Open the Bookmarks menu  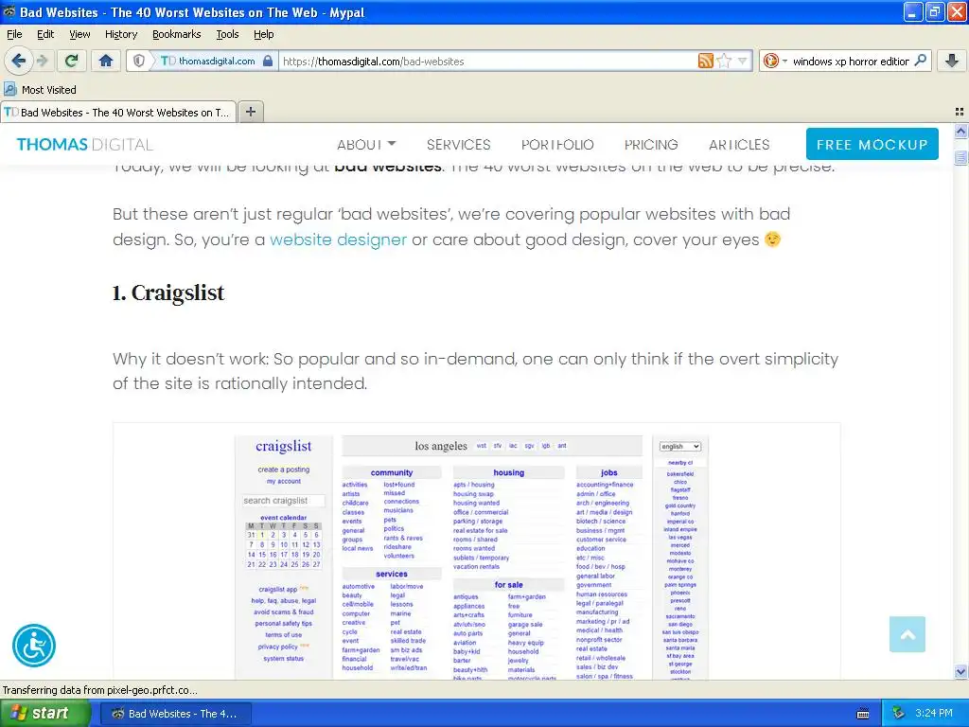pyautogui.click(x=176, y=34)
